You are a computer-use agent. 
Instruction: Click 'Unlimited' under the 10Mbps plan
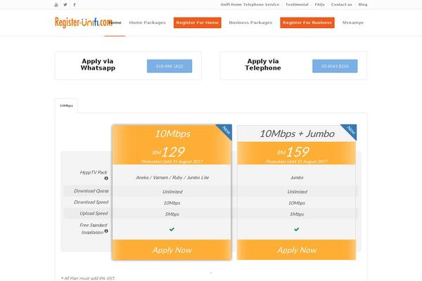(172, 192)
